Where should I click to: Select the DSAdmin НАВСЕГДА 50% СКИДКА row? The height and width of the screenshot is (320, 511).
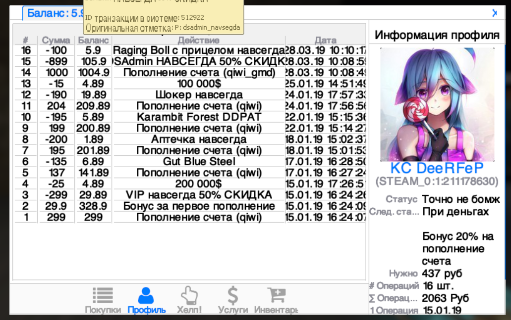[x=190, y=61]
